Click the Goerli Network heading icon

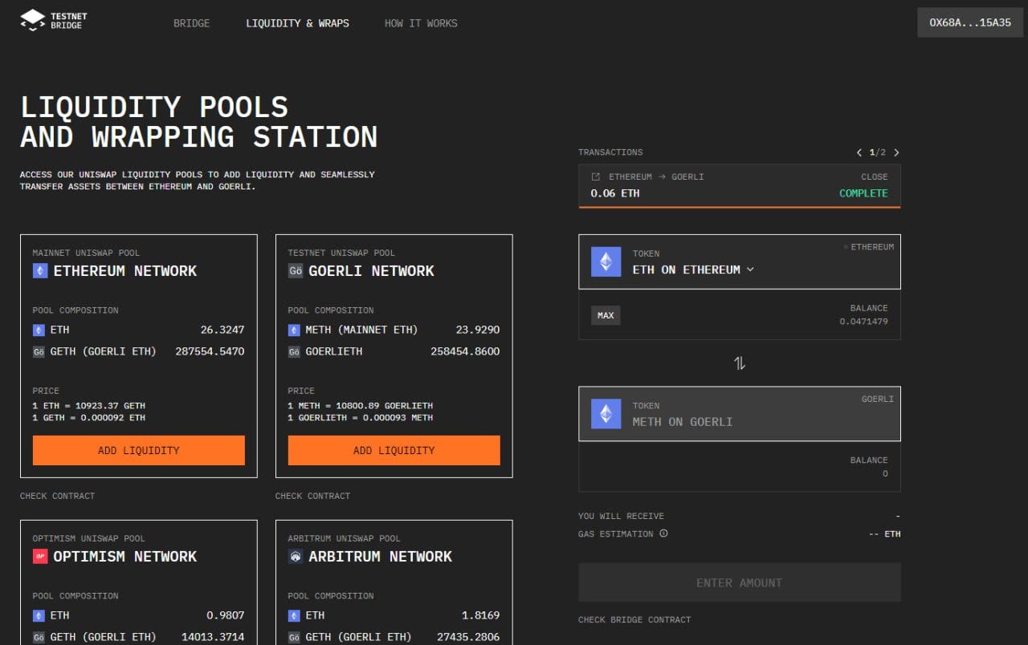tap(296, 271)
